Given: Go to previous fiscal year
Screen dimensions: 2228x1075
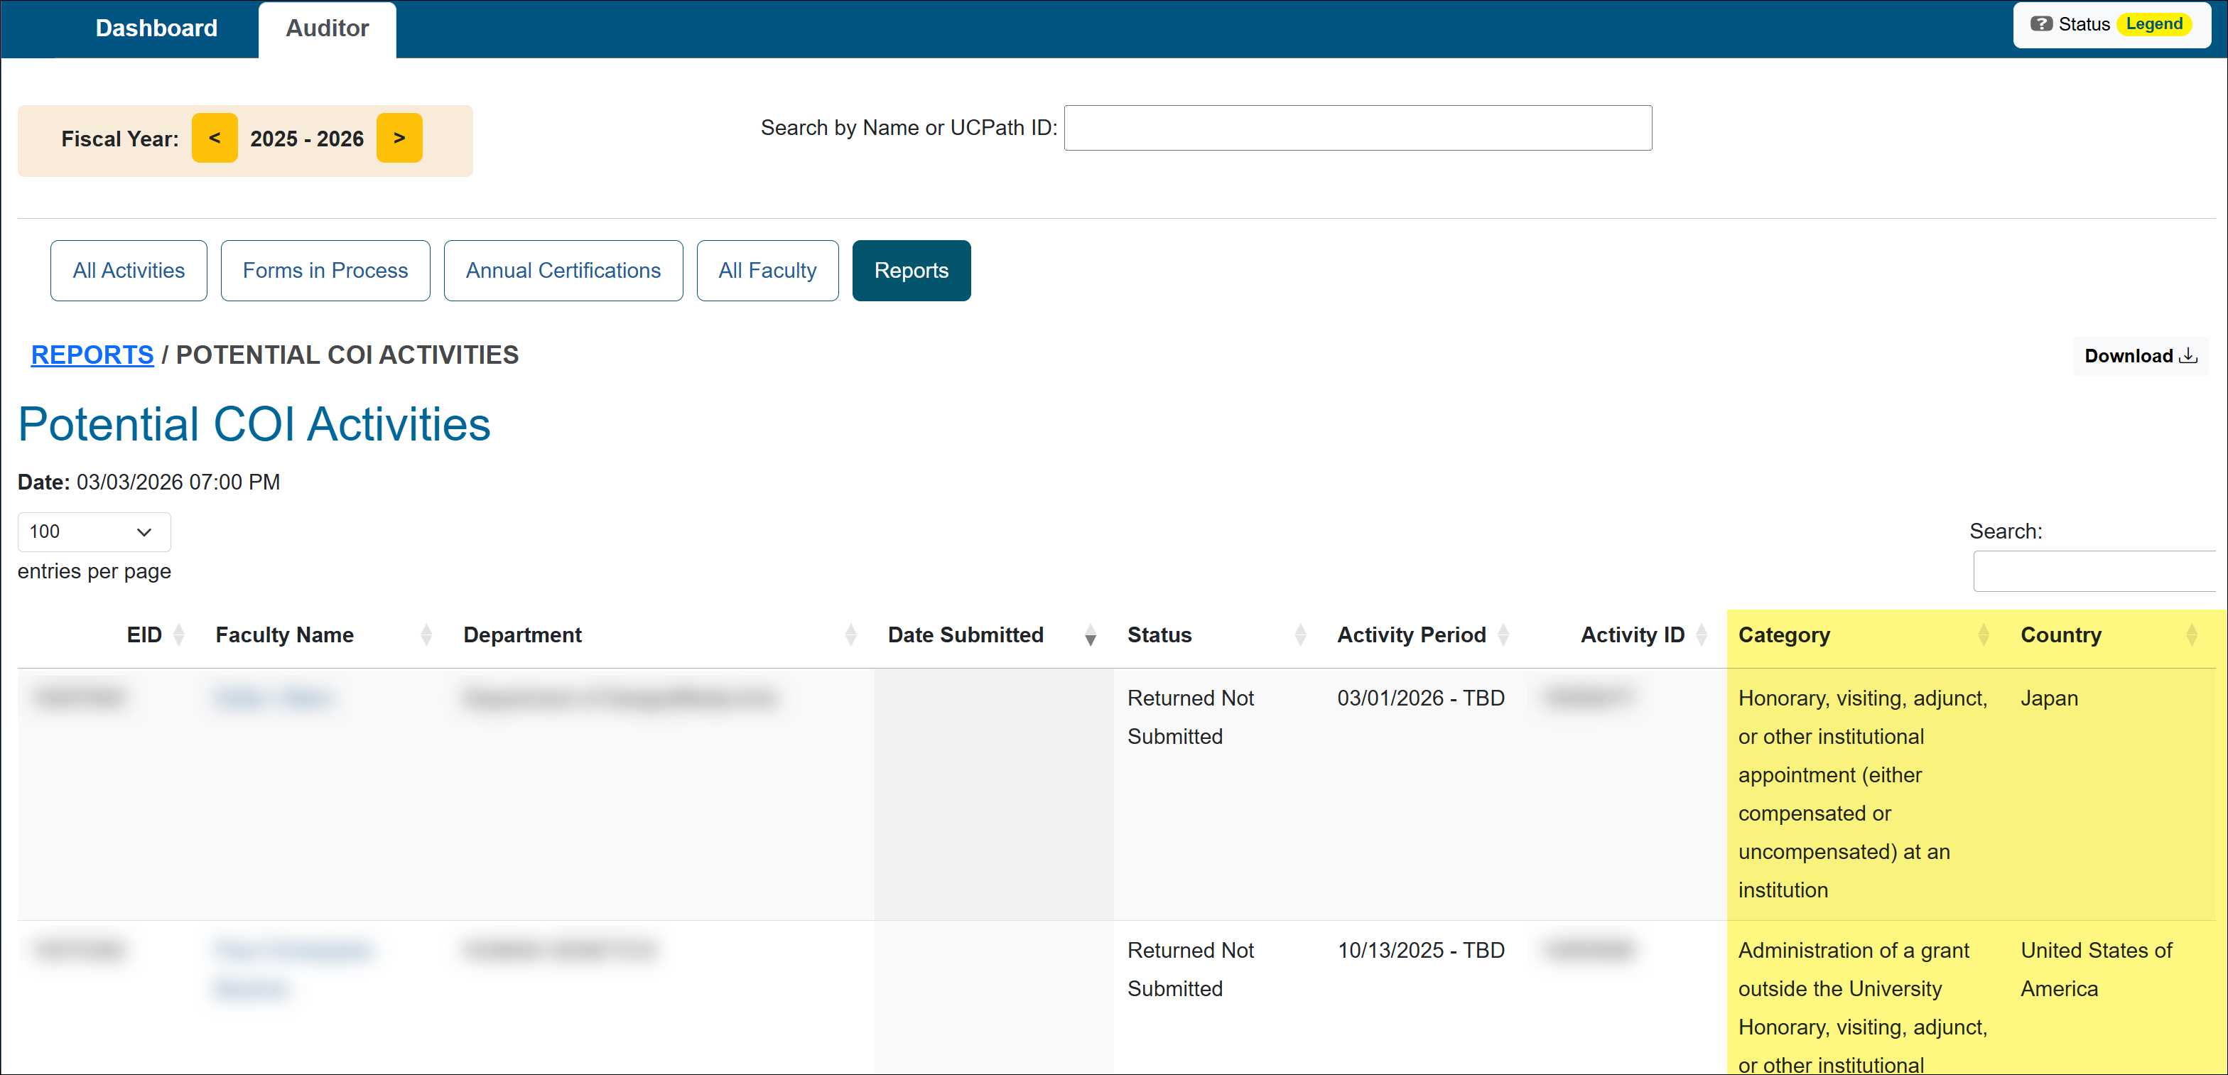Looking at the screenshot, I should click(215, 139).
